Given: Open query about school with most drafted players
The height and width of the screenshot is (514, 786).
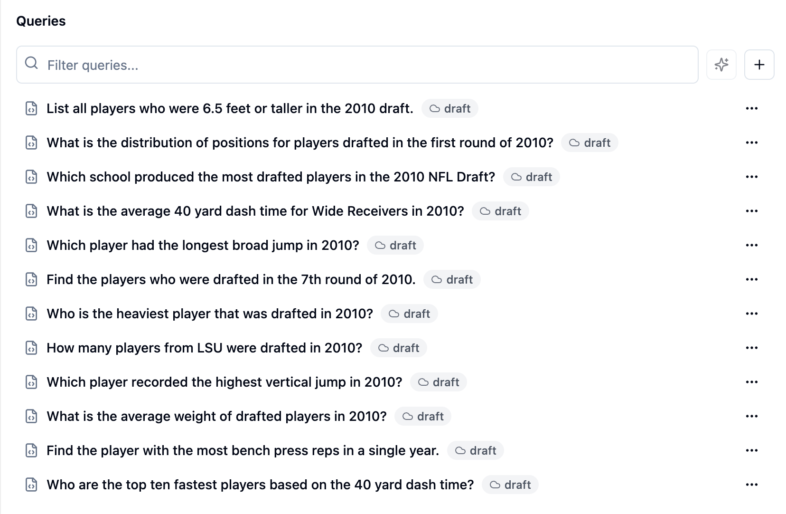Looking at the screenshot, I should [271, 177].
